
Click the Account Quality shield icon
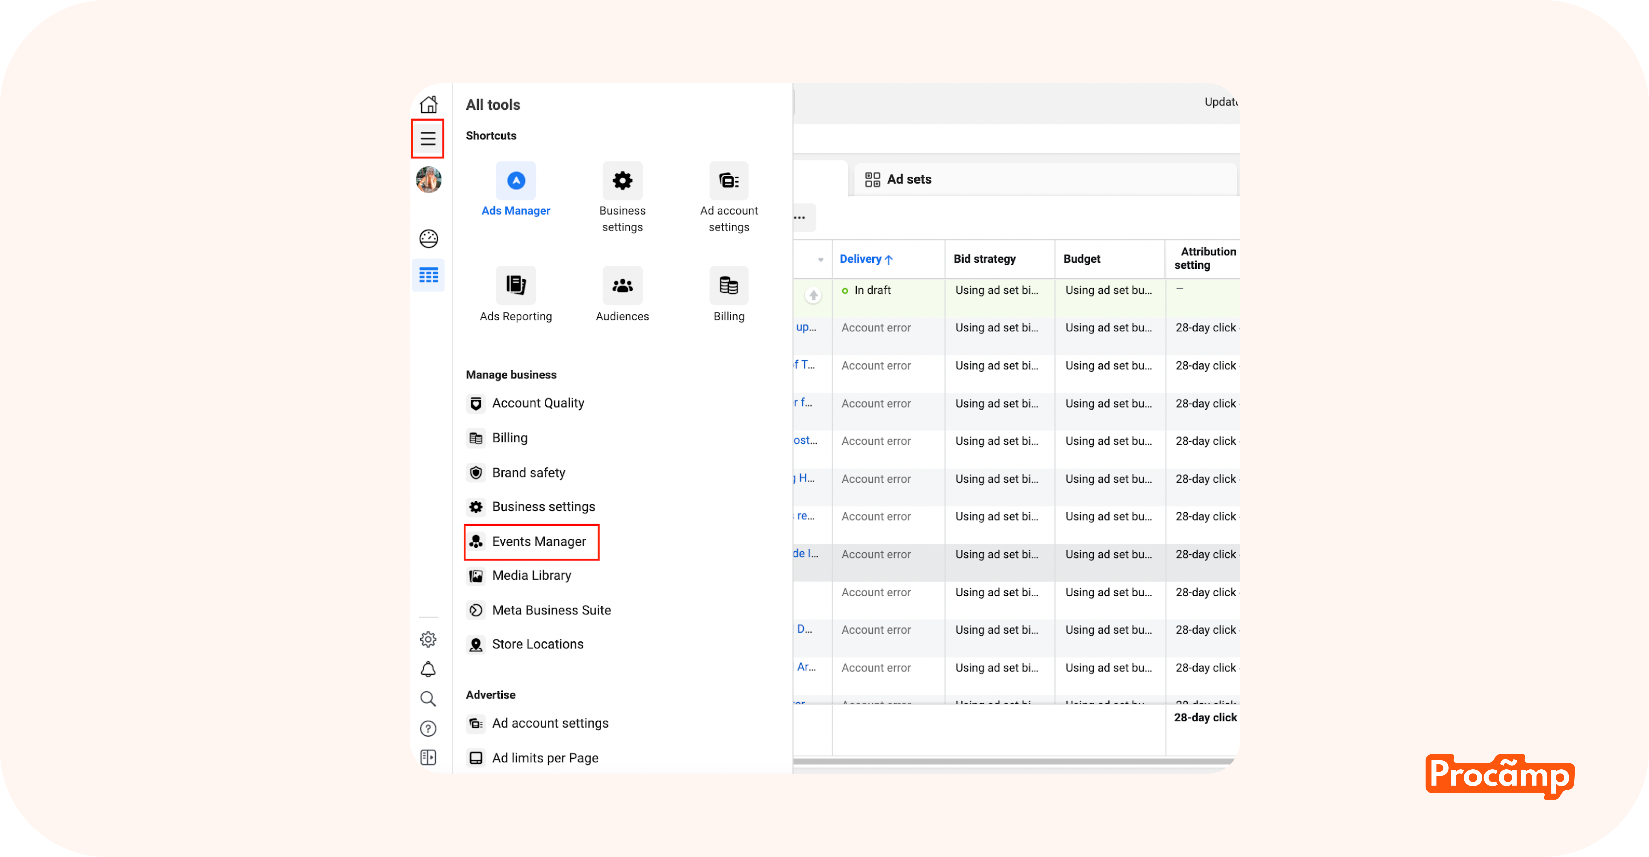click(x=476, y=404)
